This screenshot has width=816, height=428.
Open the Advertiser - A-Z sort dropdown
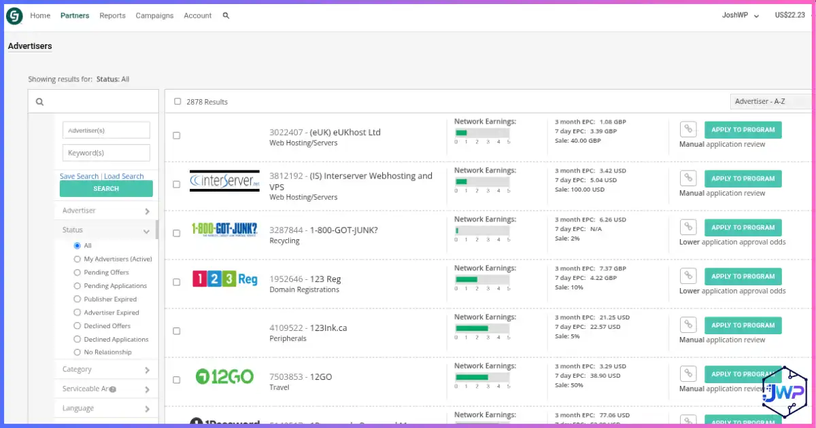[772, 101]
